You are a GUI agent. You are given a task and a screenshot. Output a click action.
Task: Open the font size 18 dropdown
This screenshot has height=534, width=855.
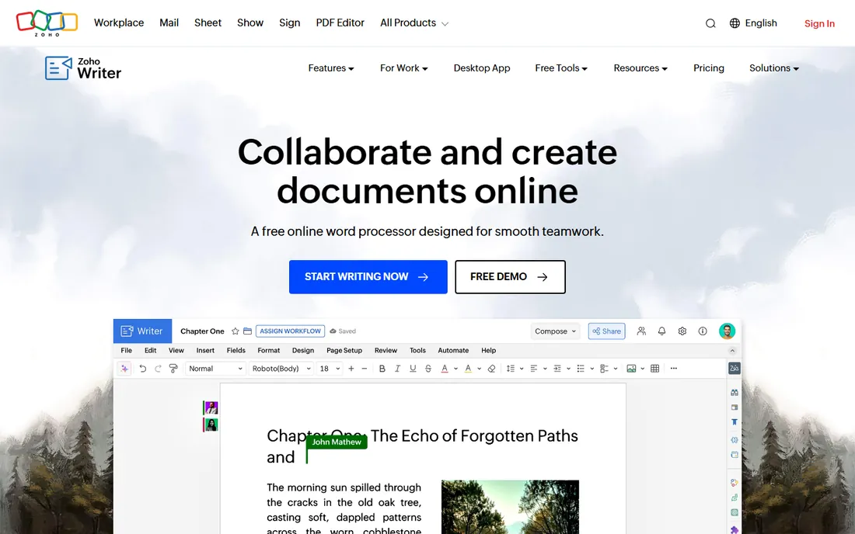pos(330,369)
